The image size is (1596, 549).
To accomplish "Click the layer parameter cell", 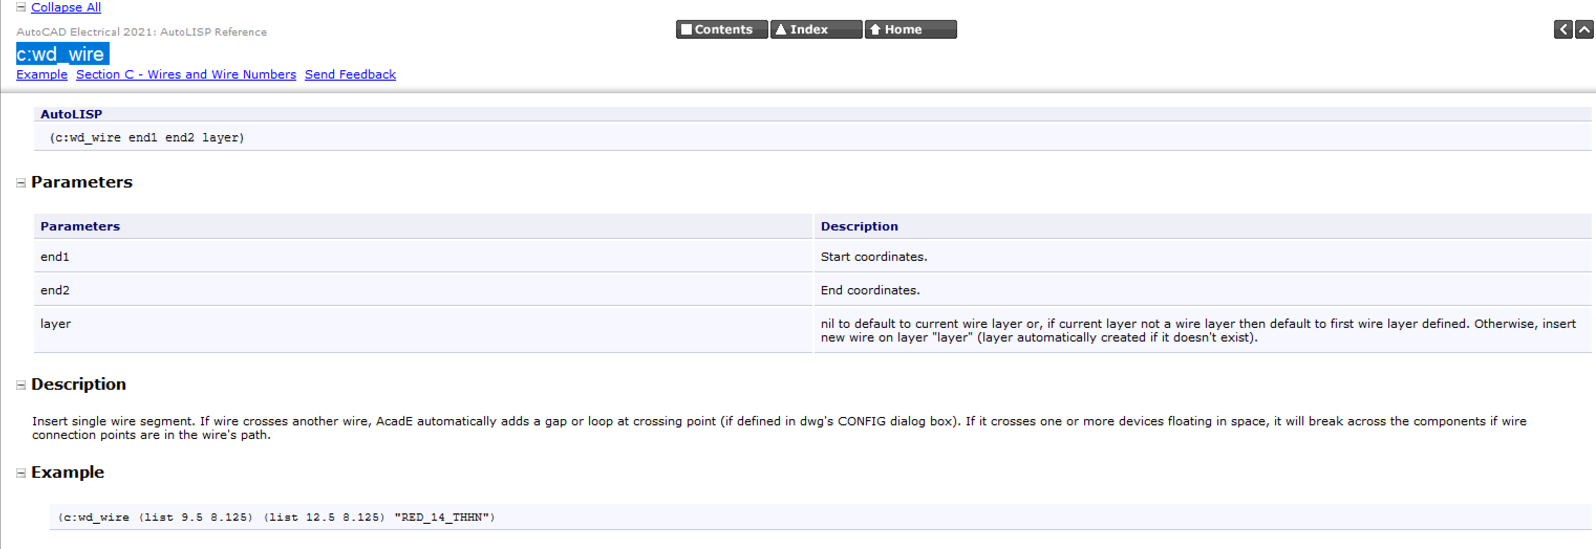I will (56, 324).
